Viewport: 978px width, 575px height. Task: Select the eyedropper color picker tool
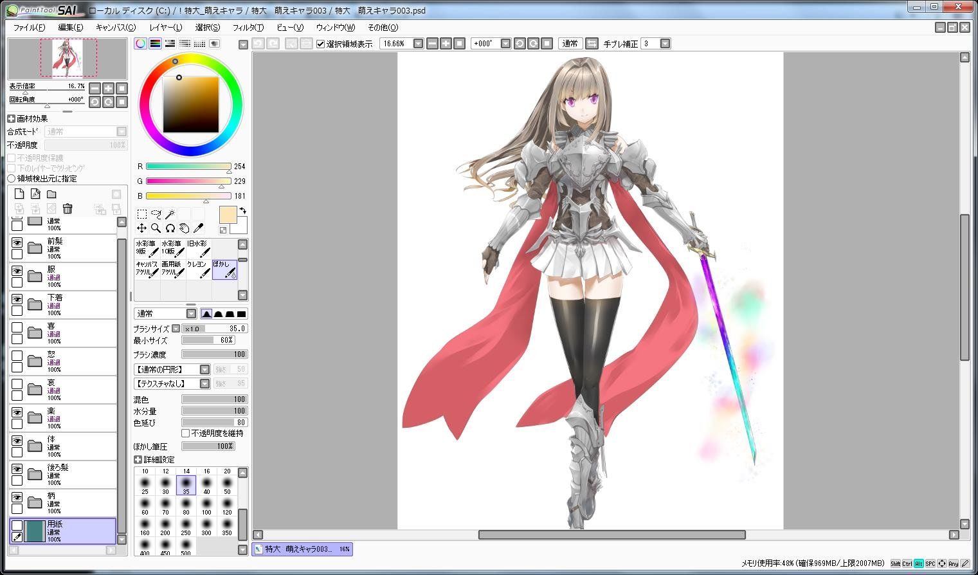(198, 228)
